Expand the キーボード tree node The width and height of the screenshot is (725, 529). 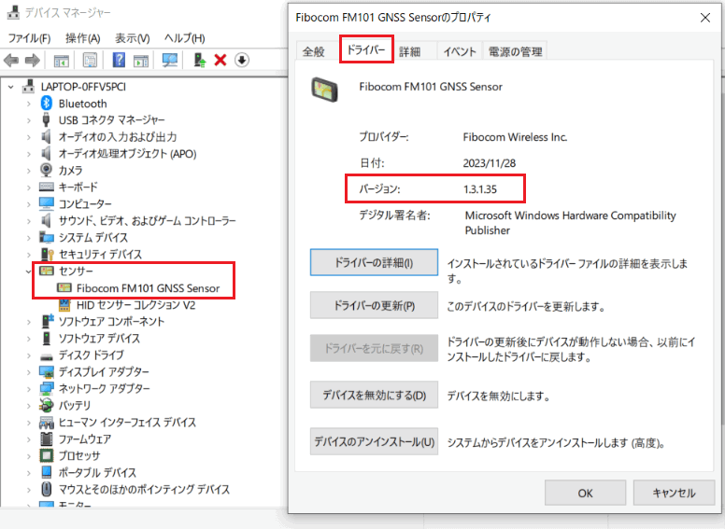(x=29, y=187)
